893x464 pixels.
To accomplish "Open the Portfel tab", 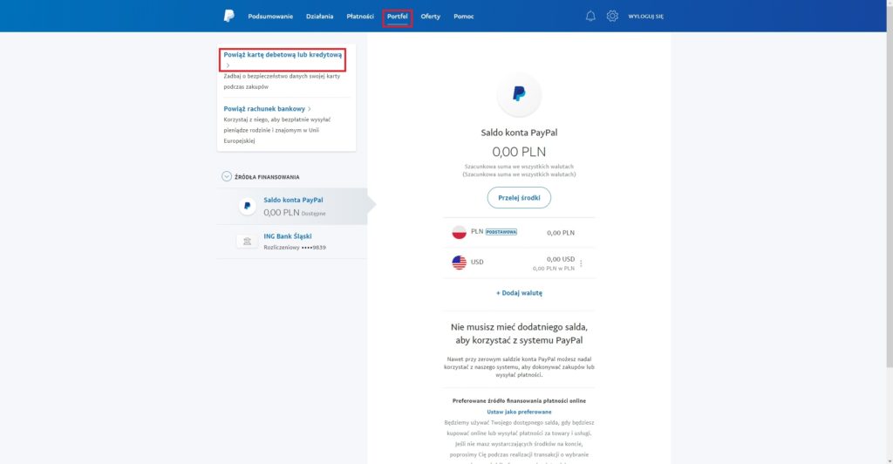I will click(x=398, y=17).
